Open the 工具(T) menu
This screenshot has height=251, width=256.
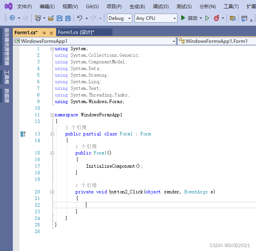click(x=231, y=7)
